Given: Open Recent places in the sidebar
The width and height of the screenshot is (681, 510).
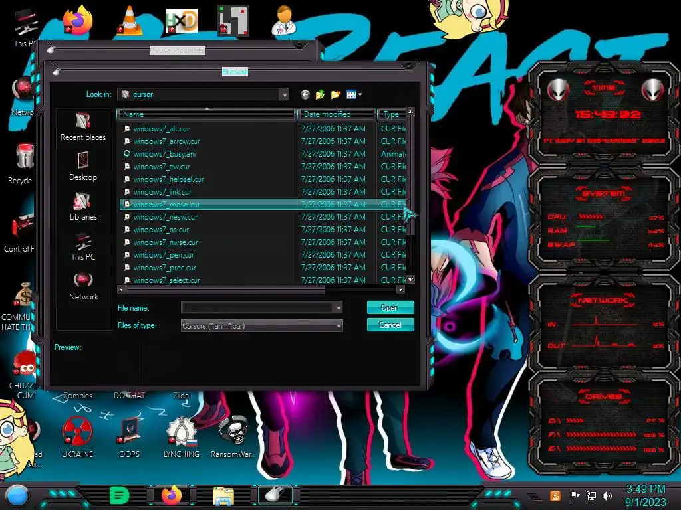Looking at the screenshot, I should [x=83, y=127].
